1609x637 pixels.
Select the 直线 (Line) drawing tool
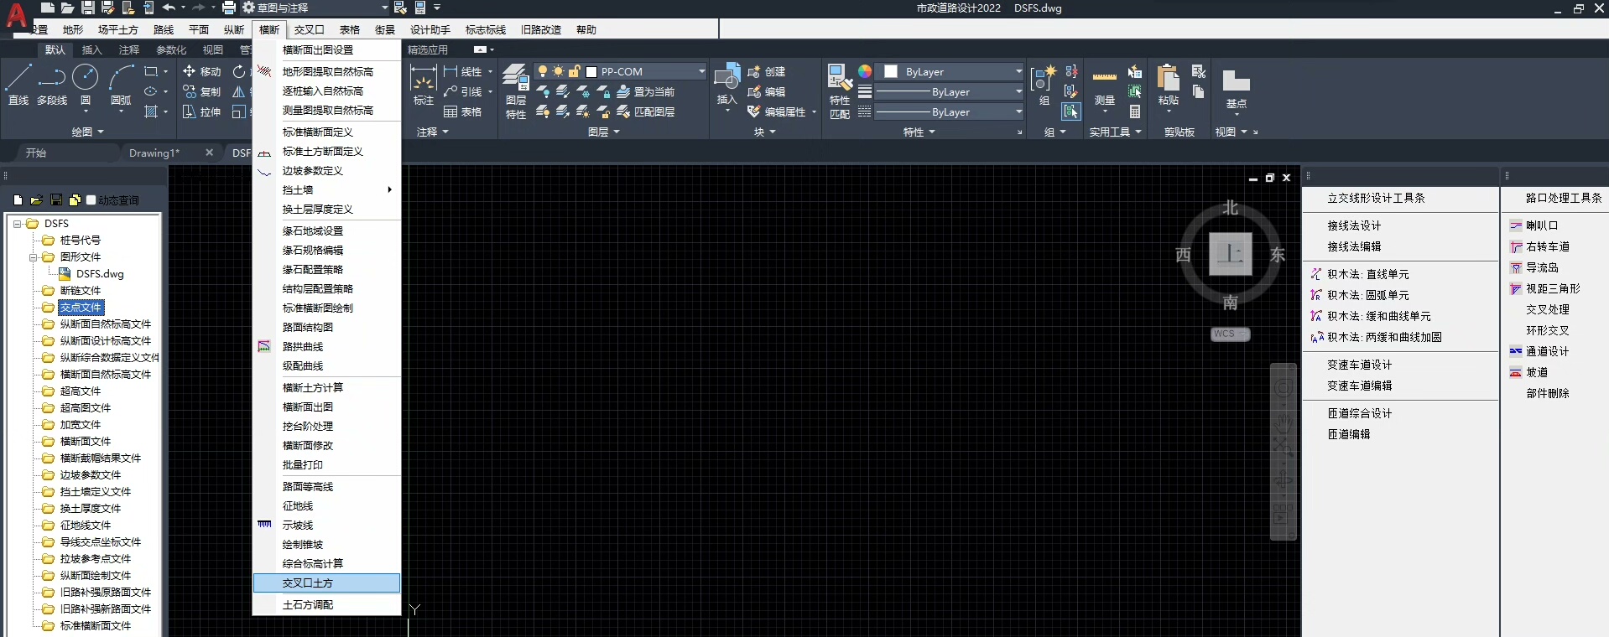[x=18, y=84]
